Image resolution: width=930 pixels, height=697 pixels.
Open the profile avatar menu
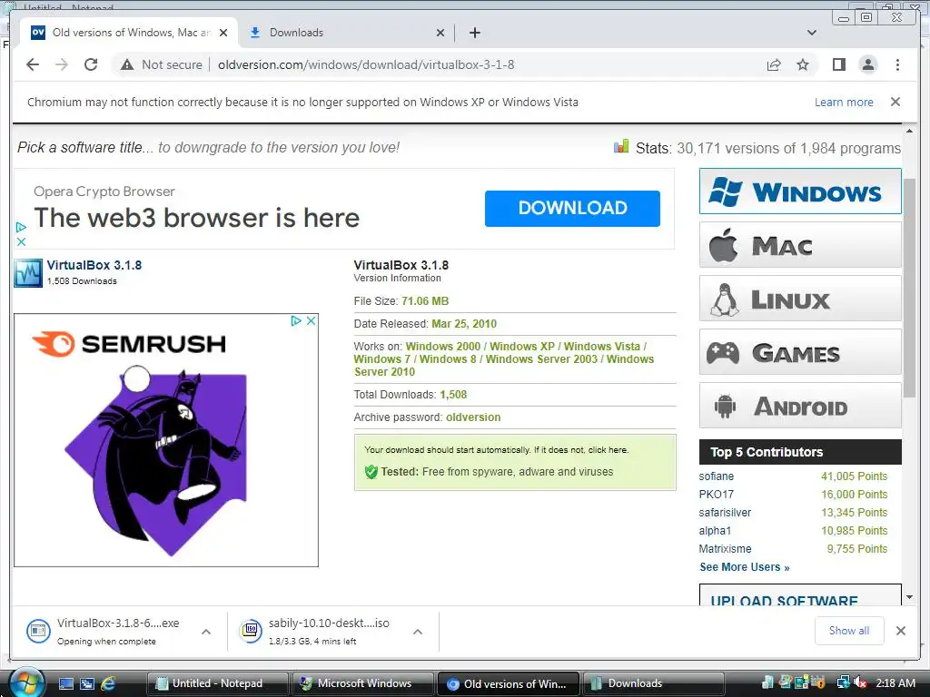coord(867,64)
